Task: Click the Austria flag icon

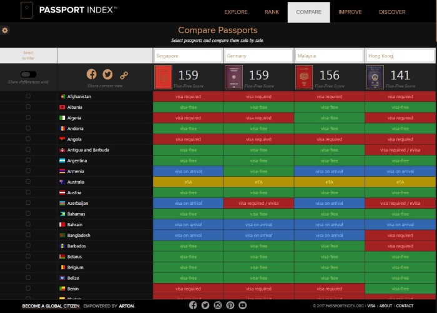Action: point(62,192)
